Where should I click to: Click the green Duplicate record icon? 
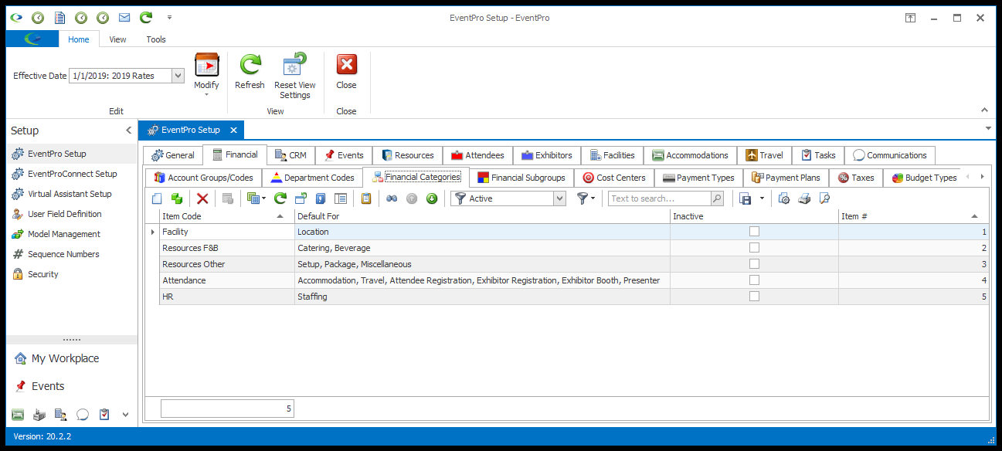coord(177,198)
